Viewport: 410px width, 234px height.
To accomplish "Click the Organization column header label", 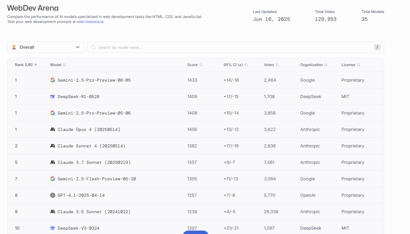I will coord(311,65).
